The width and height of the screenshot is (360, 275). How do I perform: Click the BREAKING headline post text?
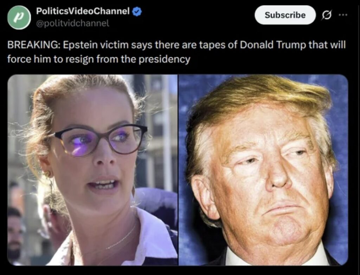(176, 52)
